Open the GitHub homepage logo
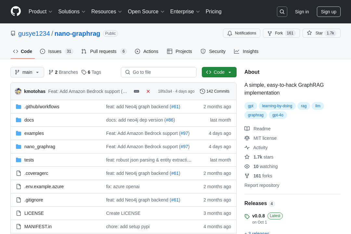The image size is (351, 234). point(16,11)
